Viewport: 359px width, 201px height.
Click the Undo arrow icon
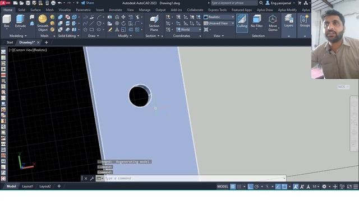(60, 3)
